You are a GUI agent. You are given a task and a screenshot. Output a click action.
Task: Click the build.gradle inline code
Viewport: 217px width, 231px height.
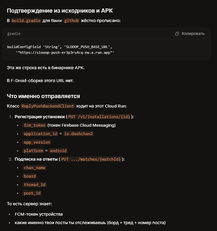26,20
